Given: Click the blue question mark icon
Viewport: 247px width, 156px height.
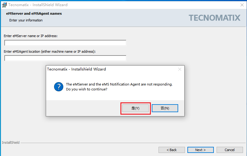Looking at the screenshot, I should coord(58,87).
